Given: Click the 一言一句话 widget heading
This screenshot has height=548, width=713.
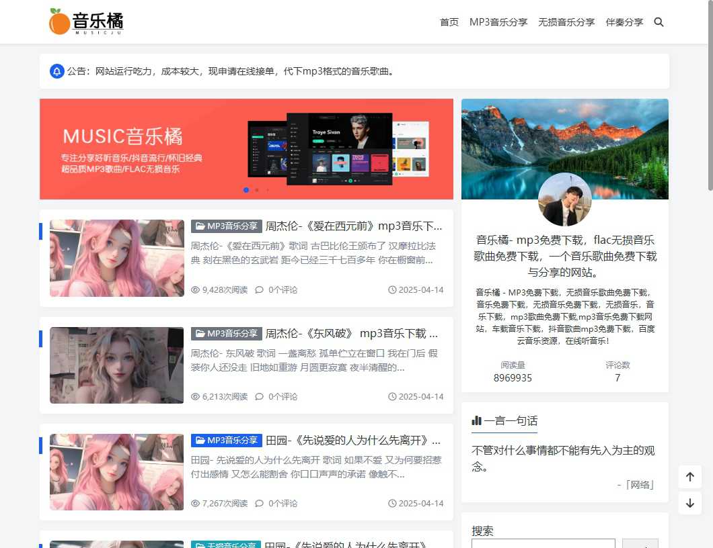Looking at the screenshot, I should click(x=510, y=420).
